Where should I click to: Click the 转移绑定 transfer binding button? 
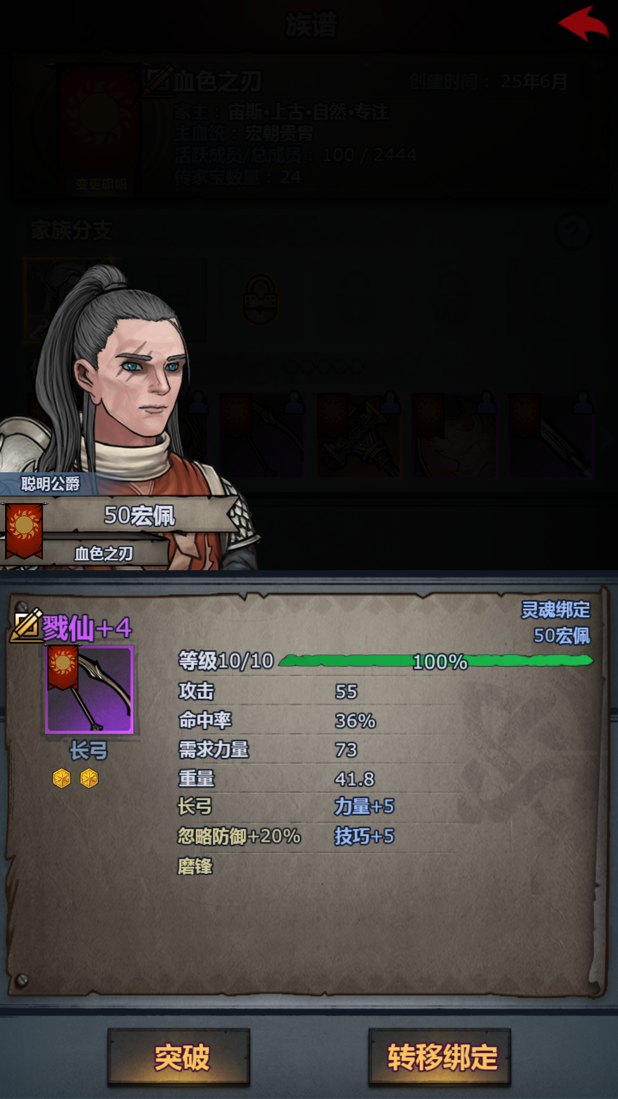439,1057
